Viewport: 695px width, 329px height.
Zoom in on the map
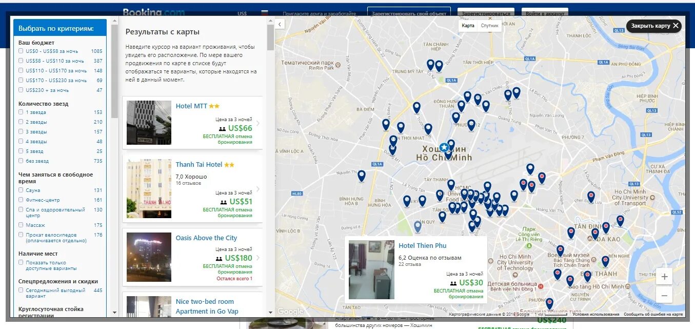coord(664,277)
